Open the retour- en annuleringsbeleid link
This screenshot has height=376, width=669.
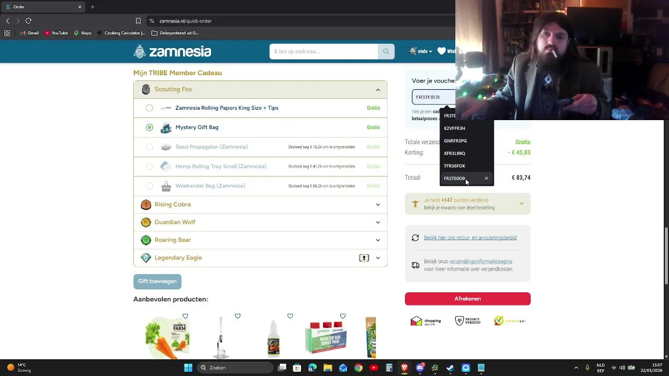point(470,238)
